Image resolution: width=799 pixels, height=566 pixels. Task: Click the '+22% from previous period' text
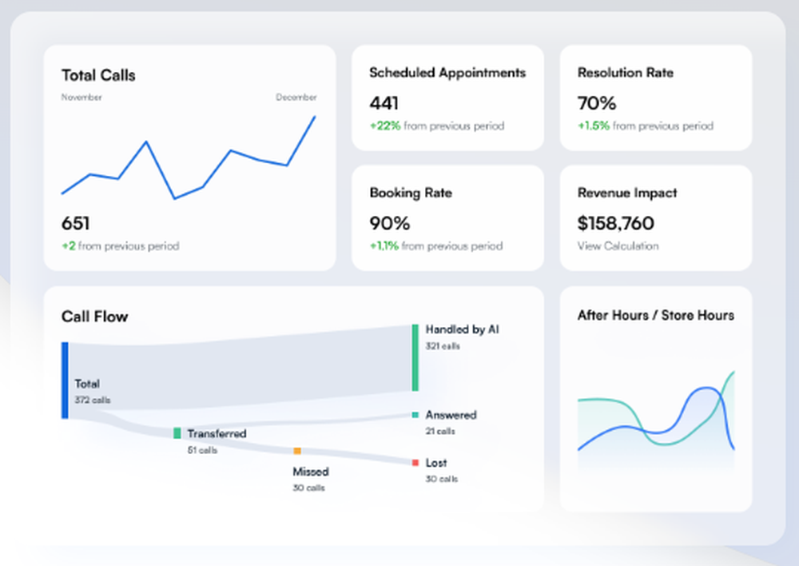coord(437,126)
